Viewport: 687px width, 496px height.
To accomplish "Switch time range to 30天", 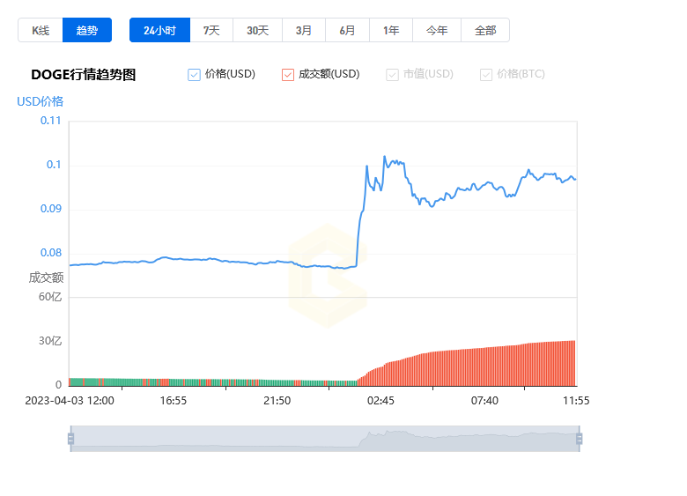I will pos(257,30).
